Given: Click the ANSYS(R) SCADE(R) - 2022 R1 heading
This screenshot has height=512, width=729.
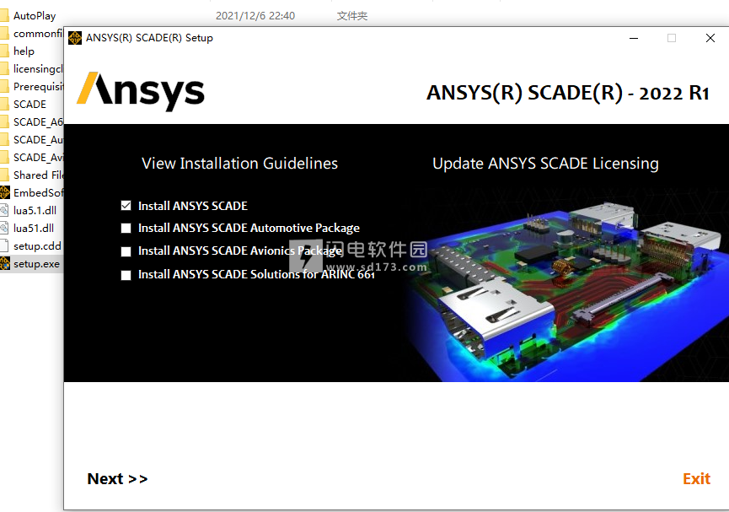Looking at the screenshot, I should point(568,93).
